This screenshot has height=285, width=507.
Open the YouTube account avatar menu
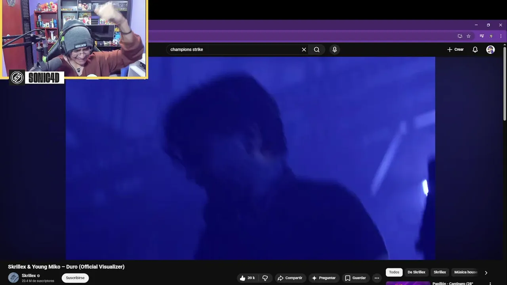click(490, 49)
